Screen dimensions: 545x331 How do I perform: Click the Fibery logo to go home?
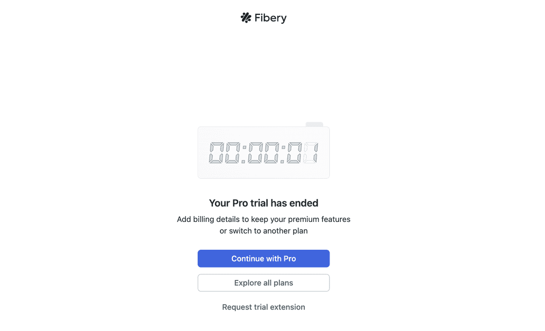tap(263, 17)
